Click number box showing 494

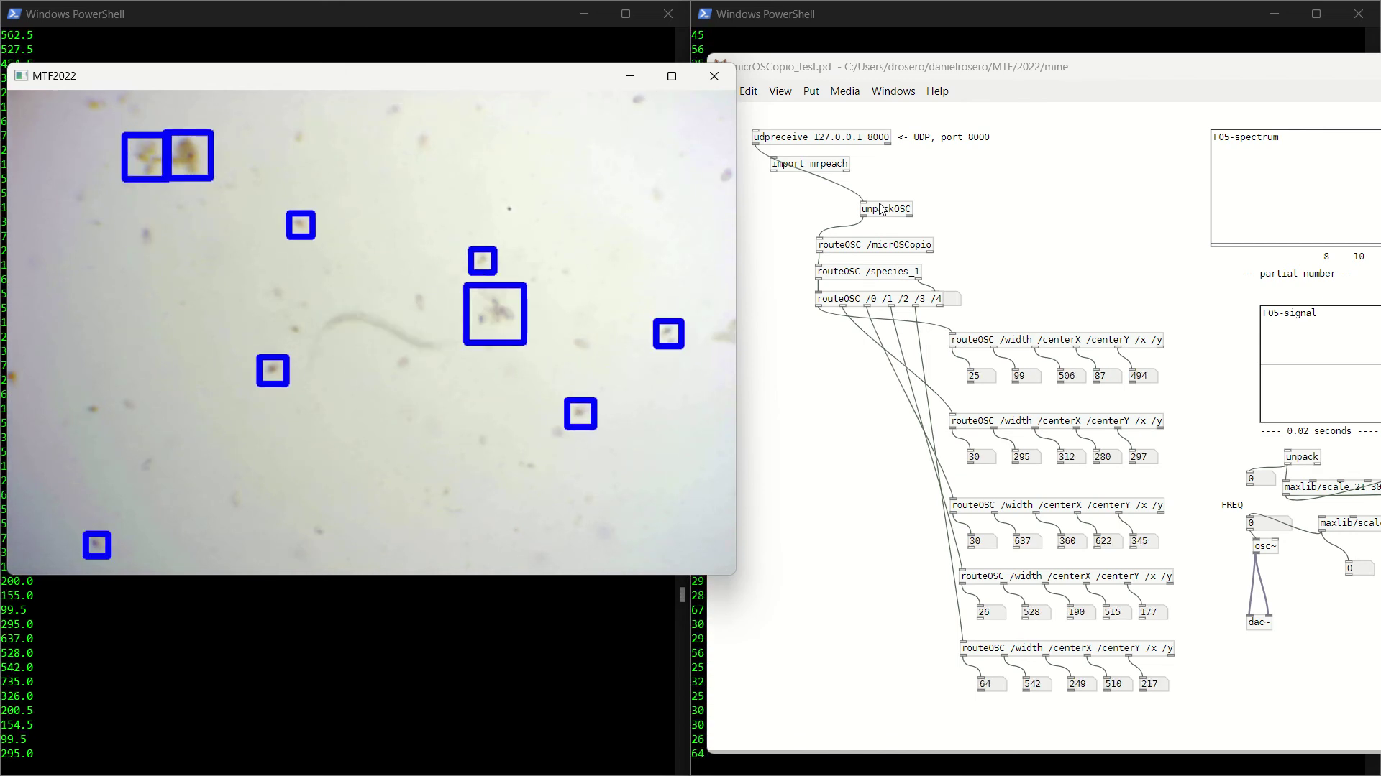1143,376
